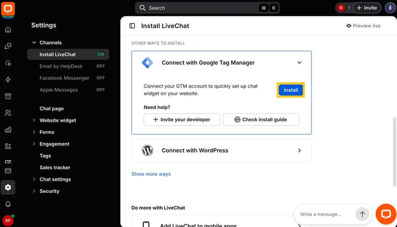Expand the Forms section
The height and width of the screenshot is (227, 397).
click(x=34, y=132)
